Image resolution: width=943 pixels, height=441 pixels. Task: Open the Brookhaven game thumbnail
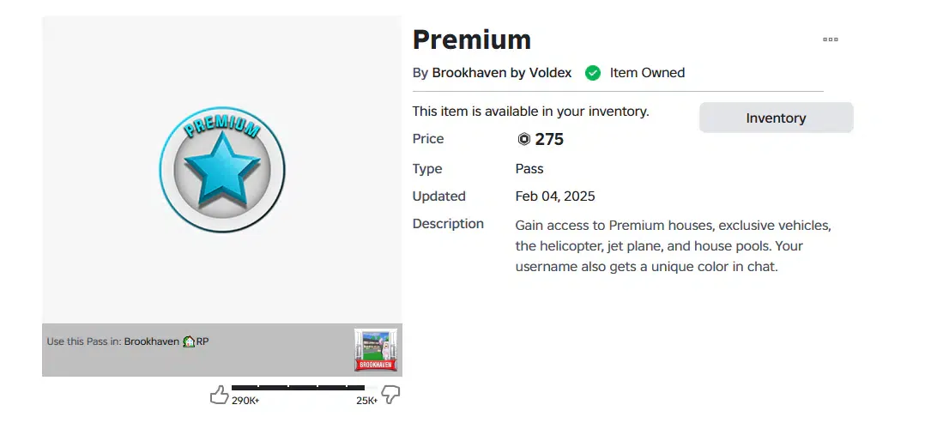point(376,349)
